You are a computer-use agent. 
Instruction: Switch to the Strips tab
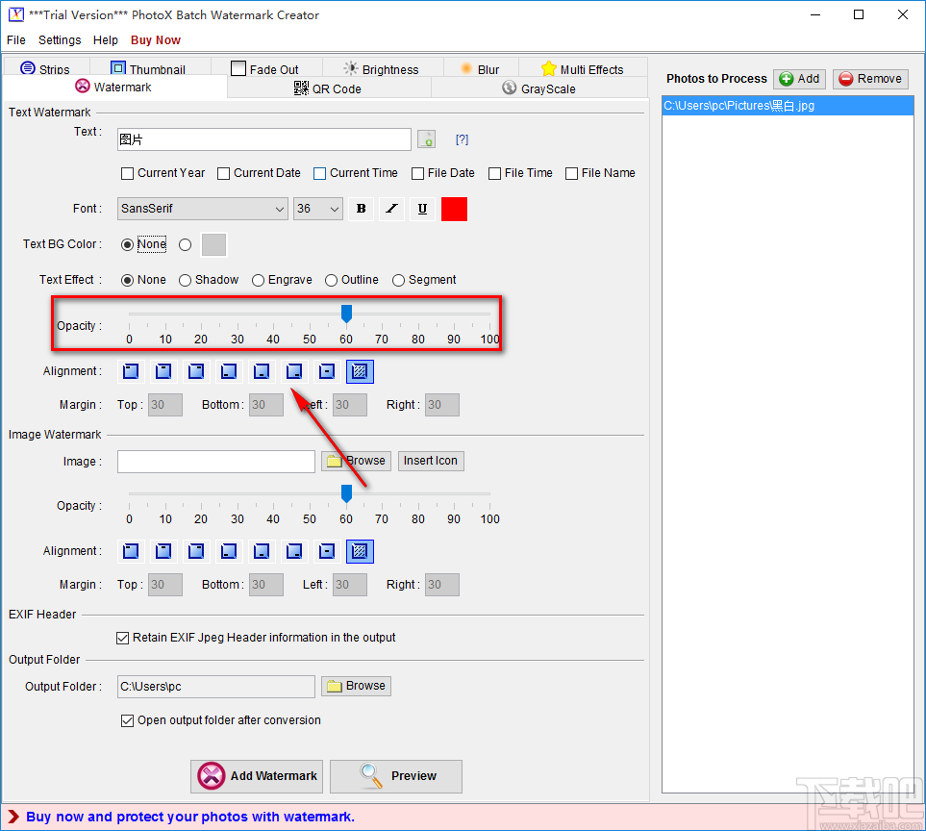(x=46, y=68)
